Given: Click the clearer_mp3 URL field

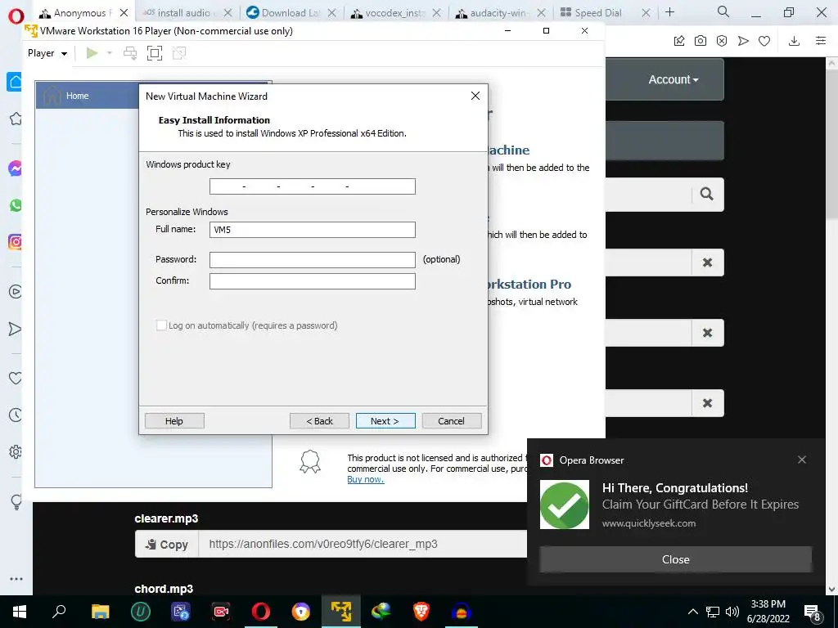Looking at the screenshot, I should tap(363, 544).
